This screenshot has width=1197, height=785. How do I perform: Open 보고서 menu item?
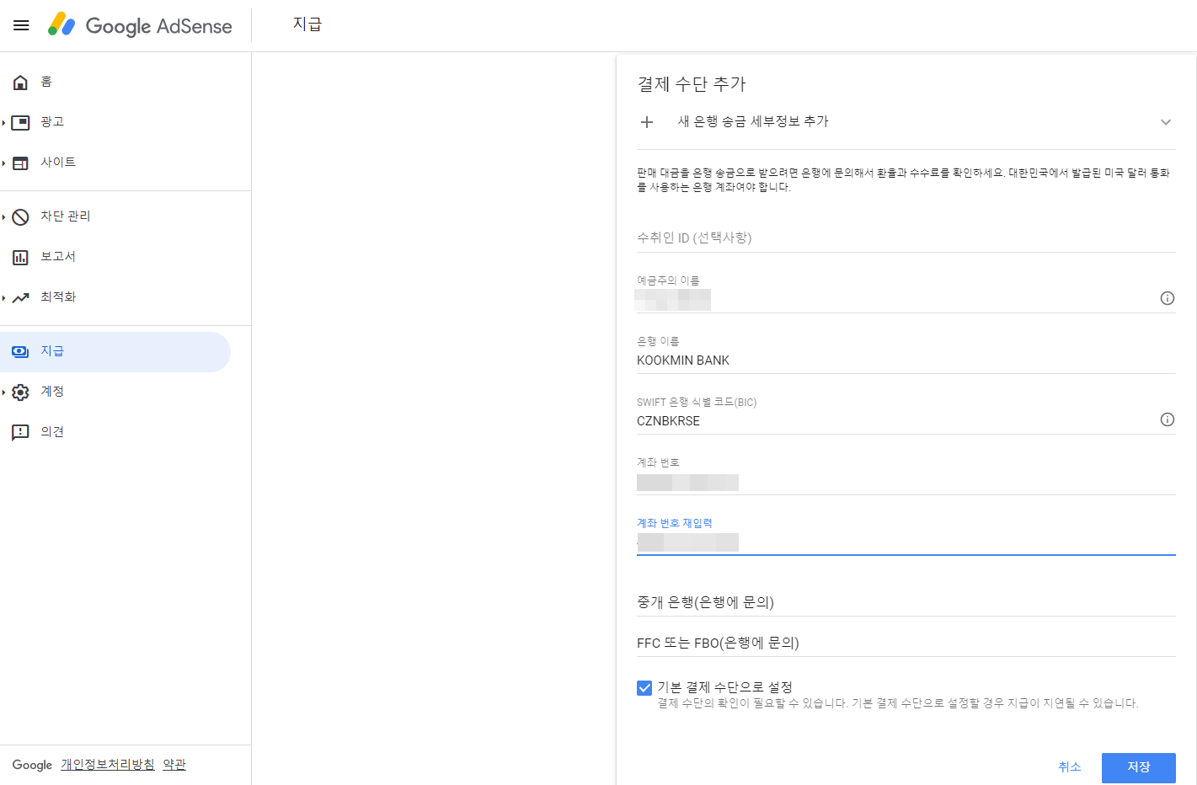[x=115, y=257]
